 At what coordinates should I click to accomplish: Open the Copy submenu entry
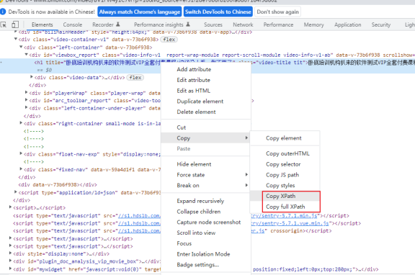tap(205, 138)
